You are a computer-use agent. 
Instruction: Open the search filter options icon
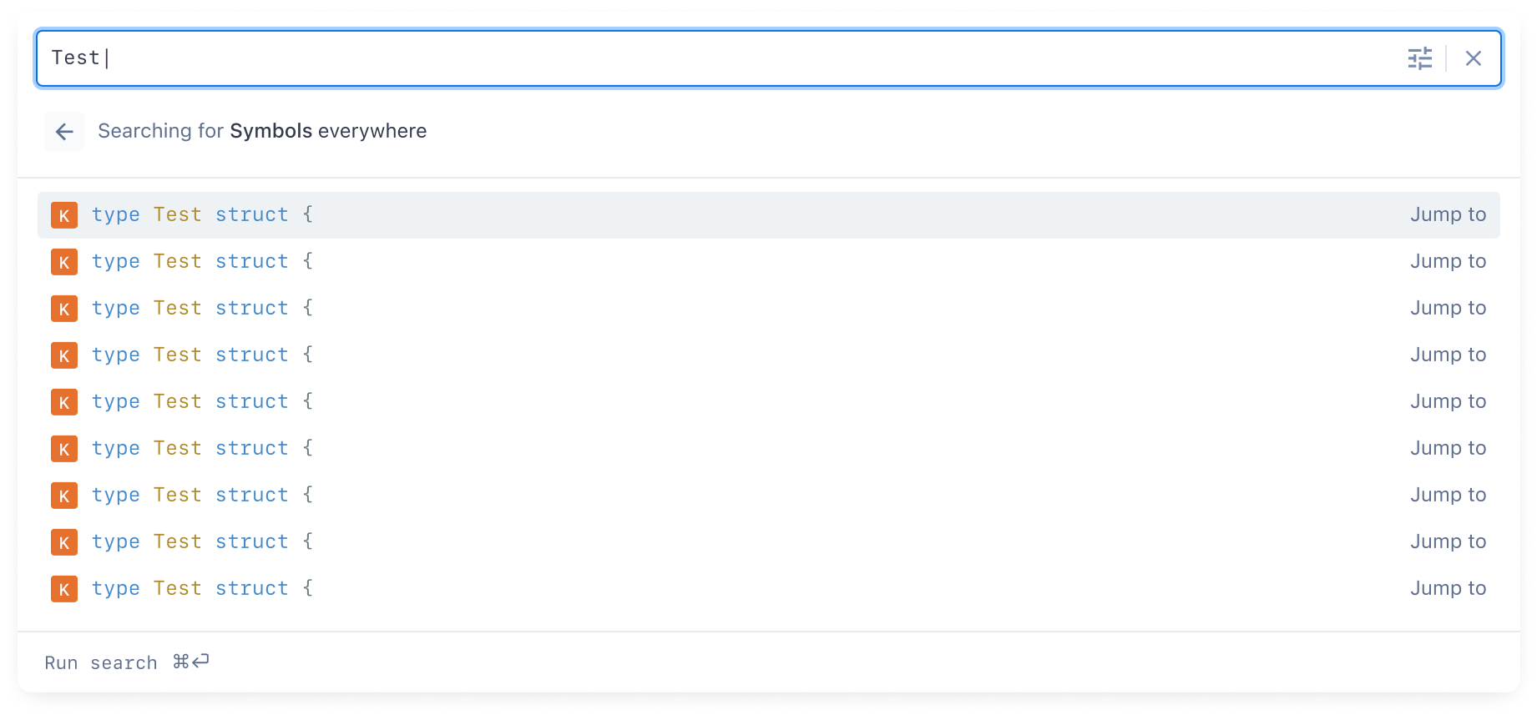tap(1419, 58)
